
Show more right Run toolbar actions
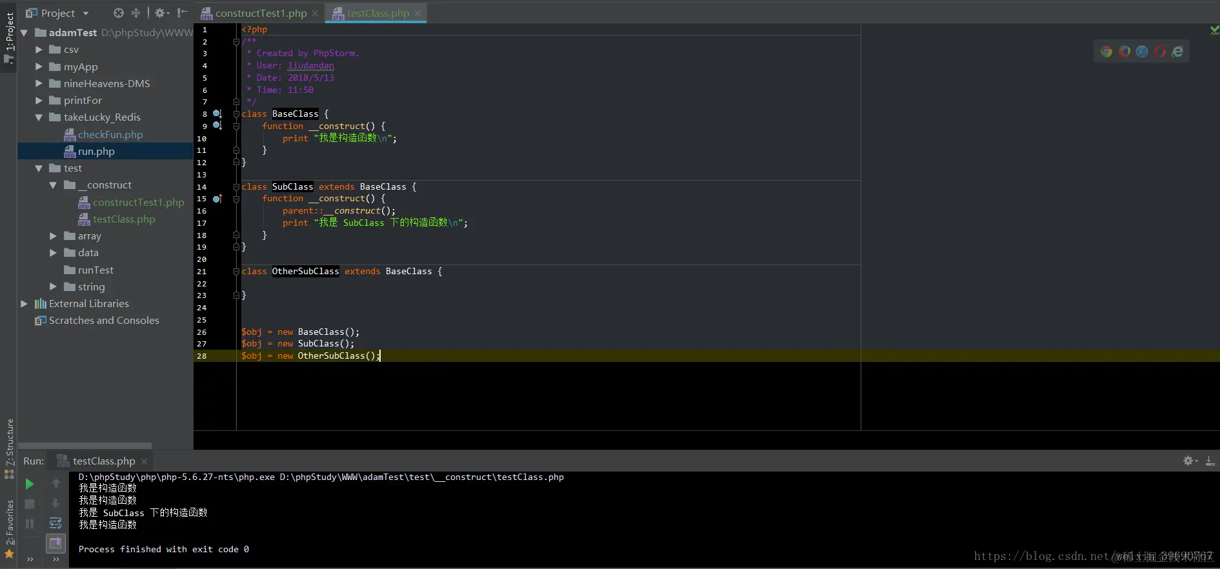click(56, 559)
